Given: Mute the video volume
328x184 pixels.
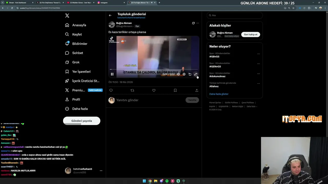Looking at the screenshot, I should (178, 74).
